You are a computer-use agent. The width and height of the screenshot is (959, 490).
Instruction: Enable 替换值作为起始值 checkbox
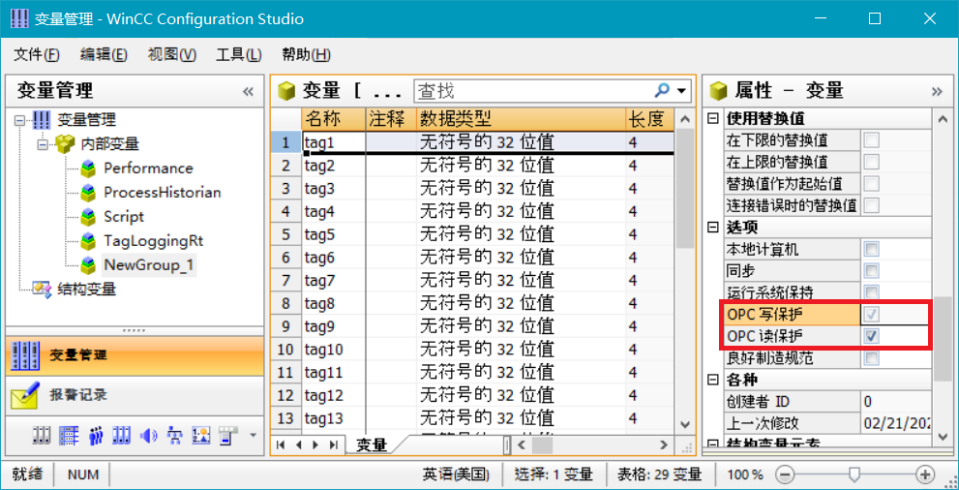[872, 183]
